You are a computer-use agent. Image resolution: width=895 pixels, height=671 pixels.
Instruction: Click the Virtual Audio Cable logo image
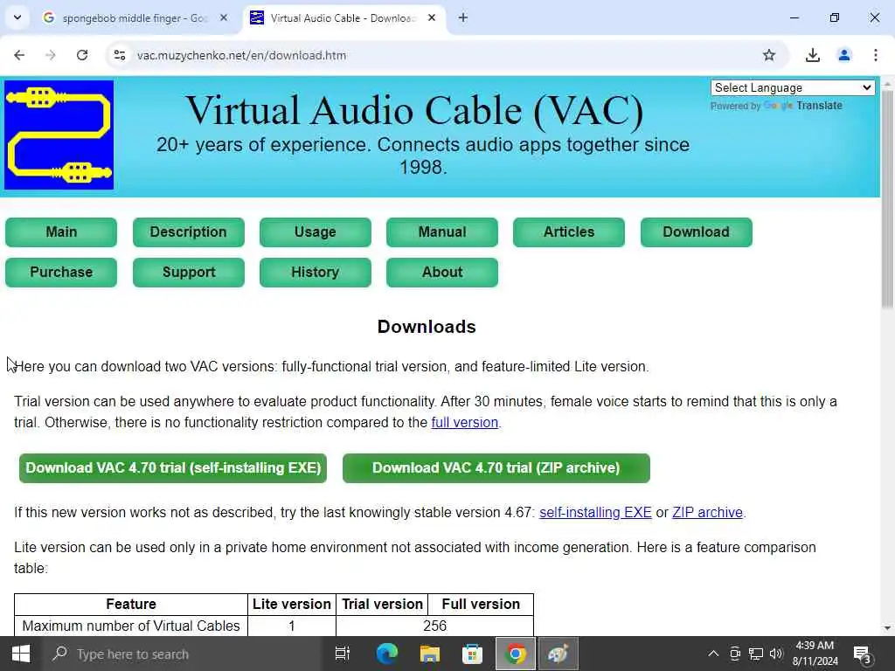point(59,135)
